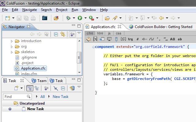Toggle Scheduled view in Task List
This screenshot has height=122, width=196.
click(37, 88)
